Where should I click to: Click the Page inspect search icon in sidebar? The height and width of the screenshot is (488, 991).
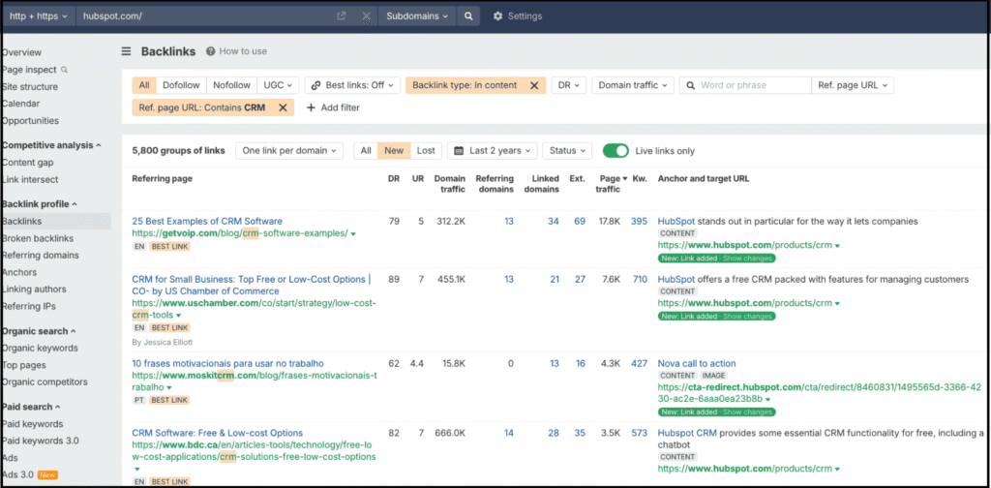(64, 70)
